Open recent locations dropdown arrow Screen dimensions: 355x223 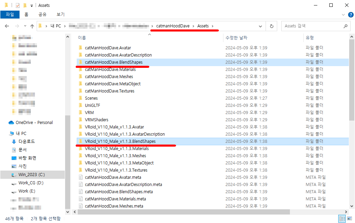(25, 26)
